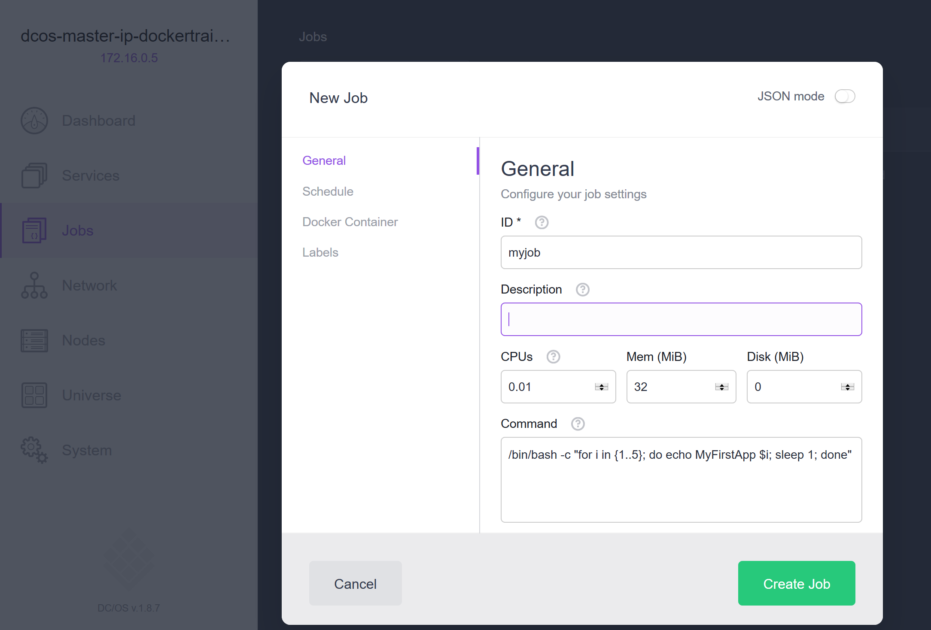Open Universe section in sidebar
Screen dimensions: 931x630
(129, 395)
